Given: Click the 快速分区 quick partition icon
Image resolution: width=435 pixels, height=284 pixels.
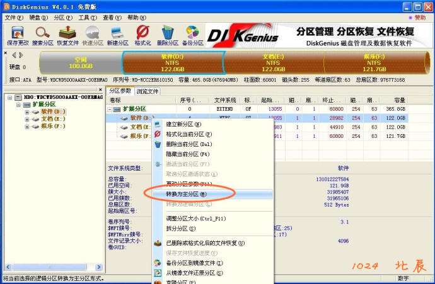Looking at the screenshot, I should [93, 36].
